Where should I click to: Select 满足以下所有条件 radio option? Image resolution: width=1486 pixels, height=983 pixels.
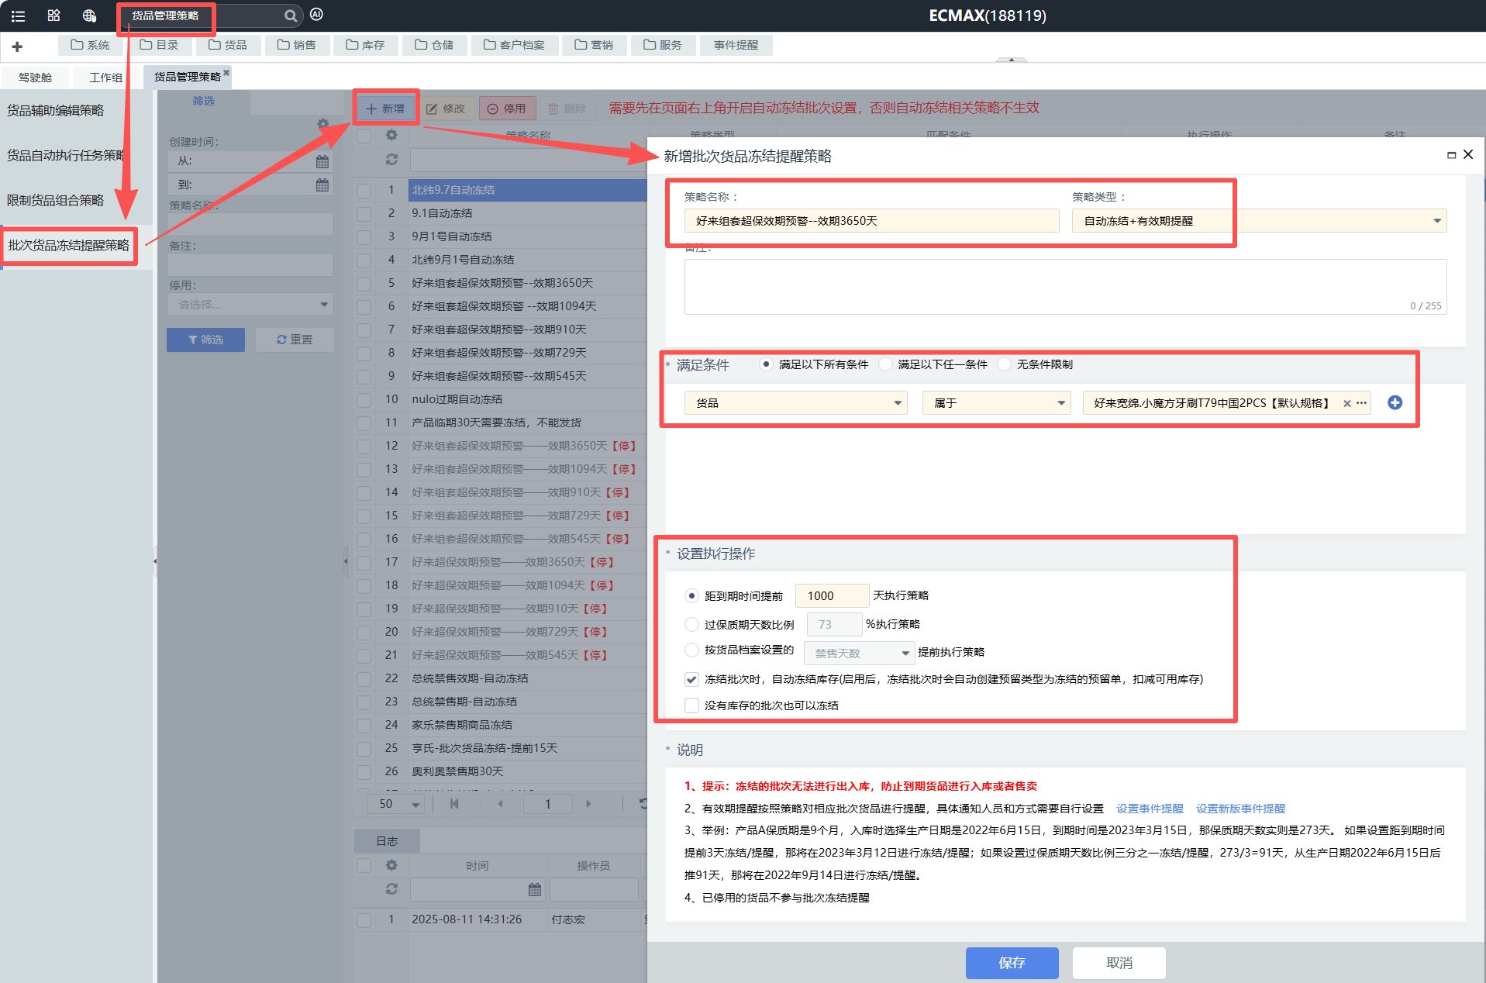[766, 364]
